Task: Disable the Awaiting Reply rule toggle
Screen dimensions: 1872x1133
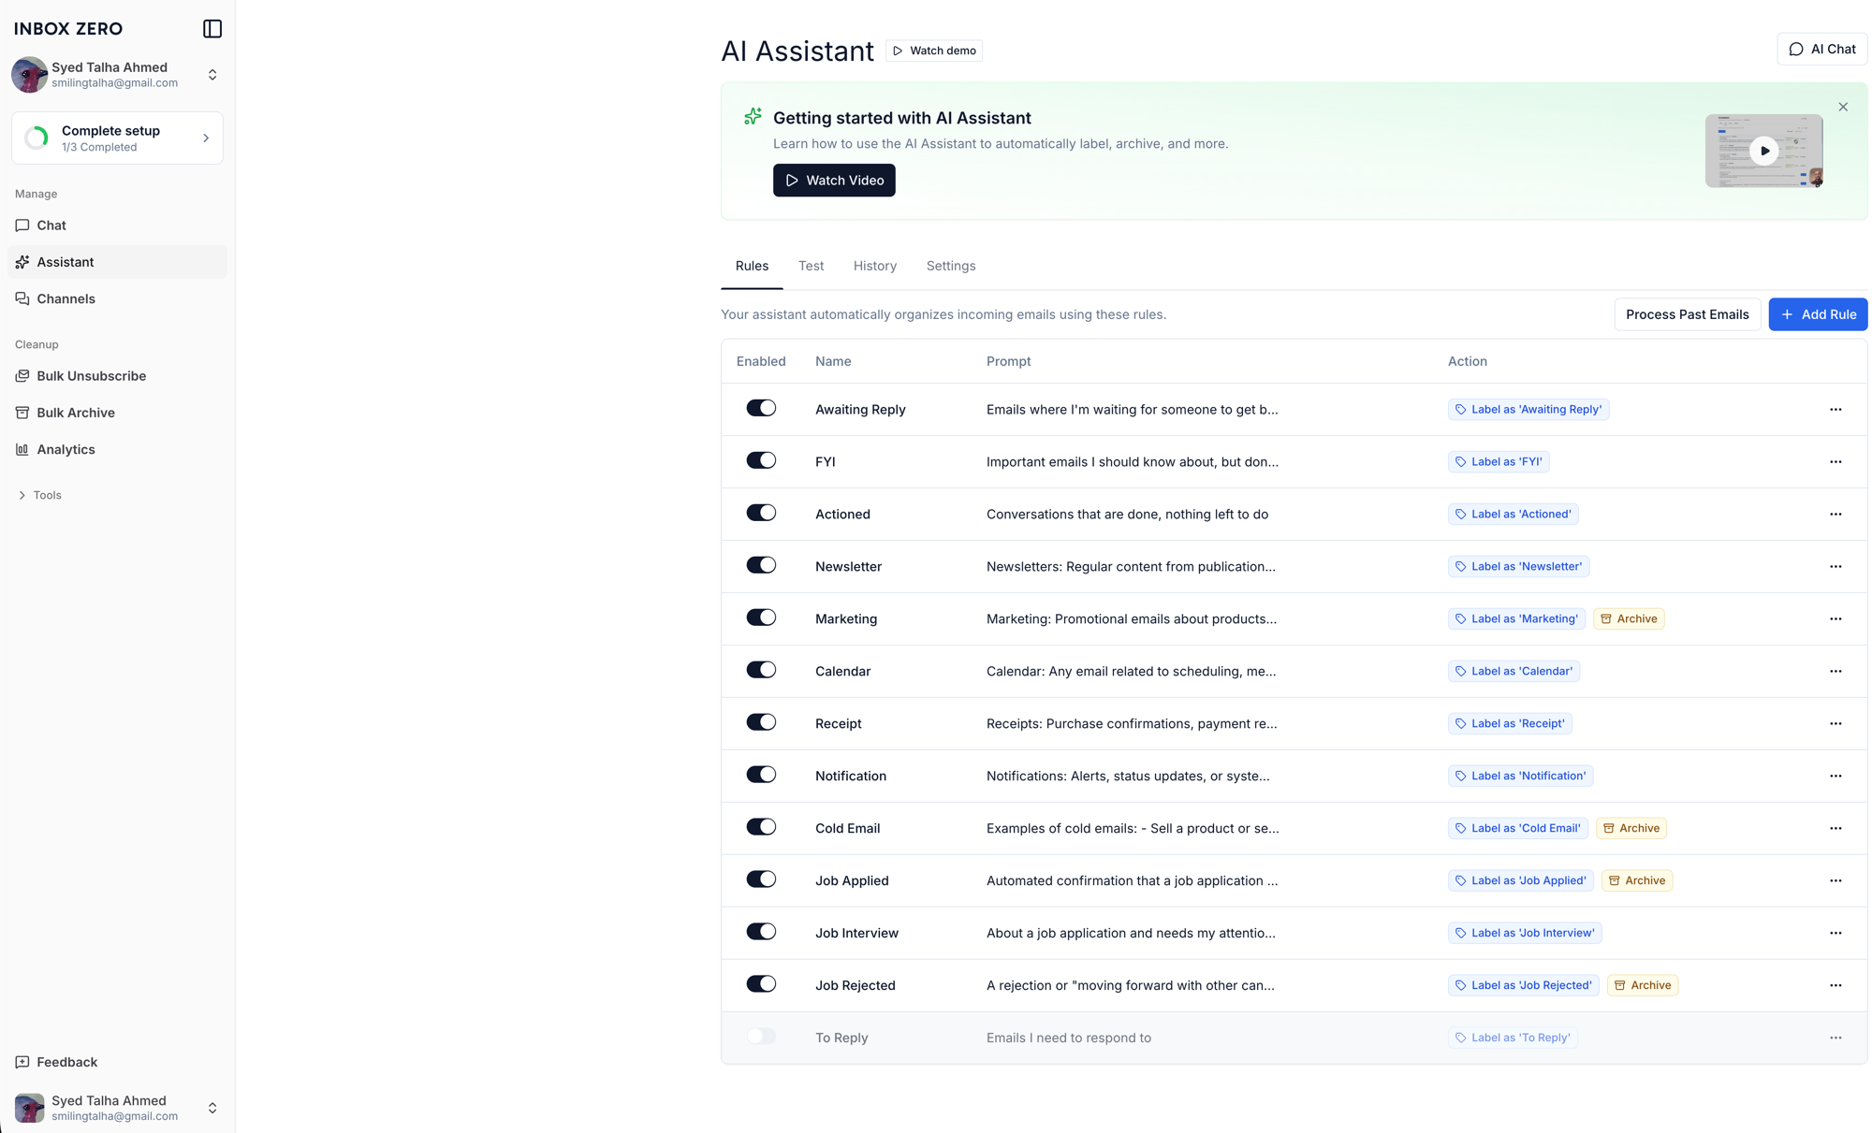Action: [x=761, y=409]
